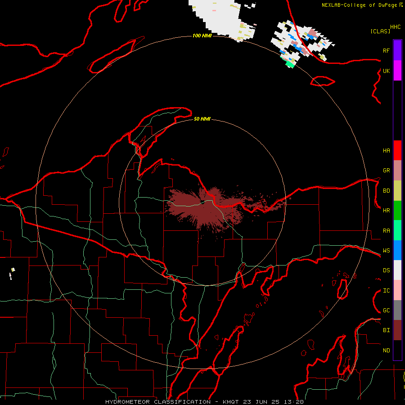Screen dimensions: 405x405
Task: Click the RF purple legend swatch
Action: [x=397, y=50]
